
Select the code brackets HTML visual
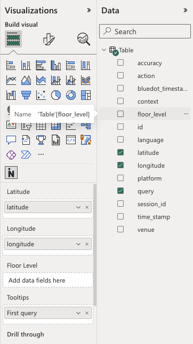71,140
